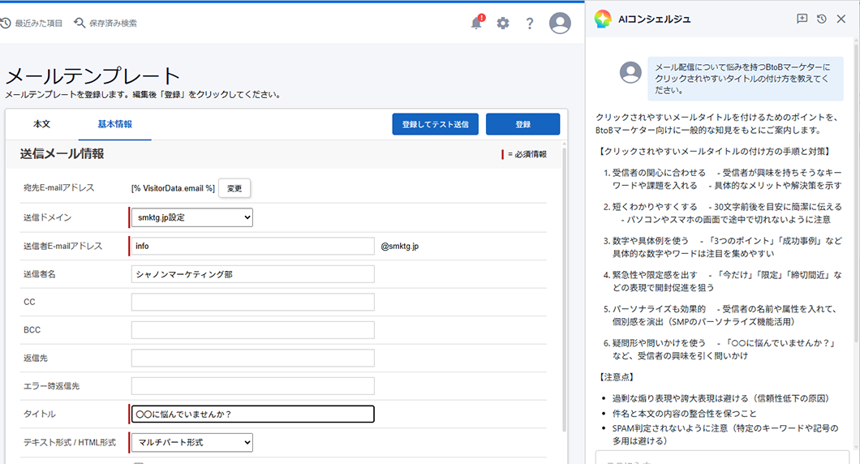
Task: Open the notification bell
Action: coord(476,23)
